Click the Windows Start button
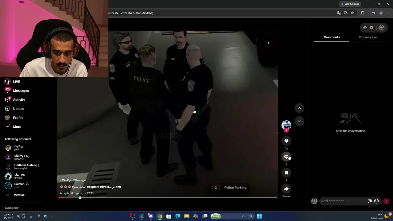This screenshot has width=393, height=221. point(259,216)
